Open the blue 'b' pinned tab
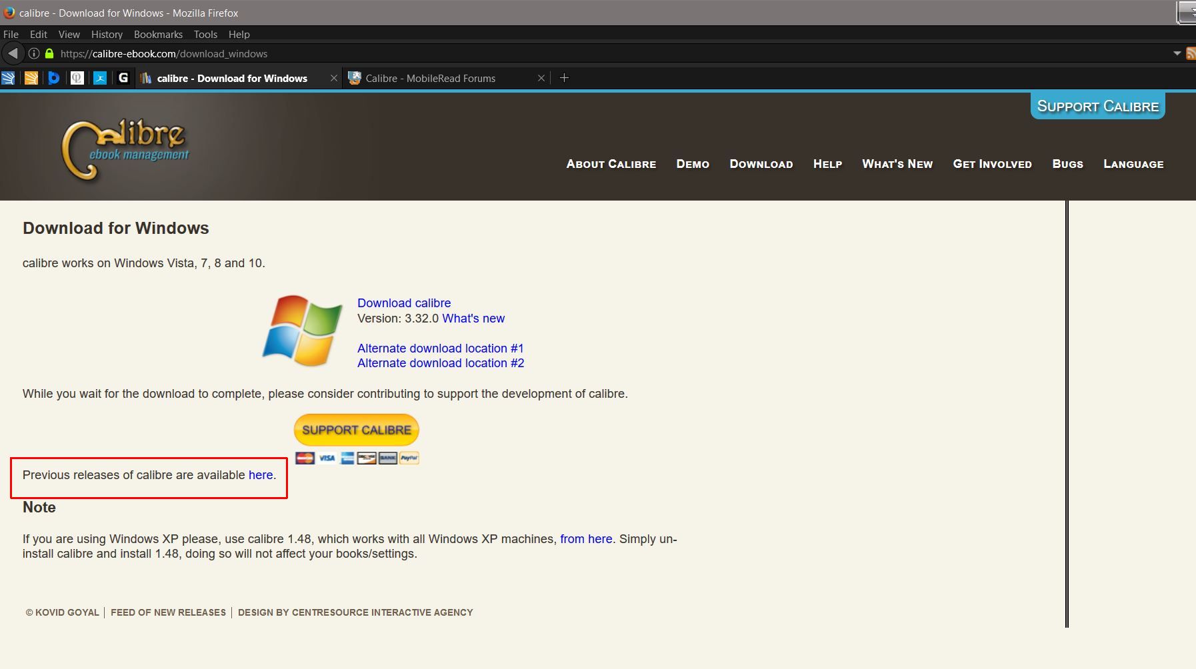The width and height of the screenshot is (1196, 669). (x=54, y=78)
